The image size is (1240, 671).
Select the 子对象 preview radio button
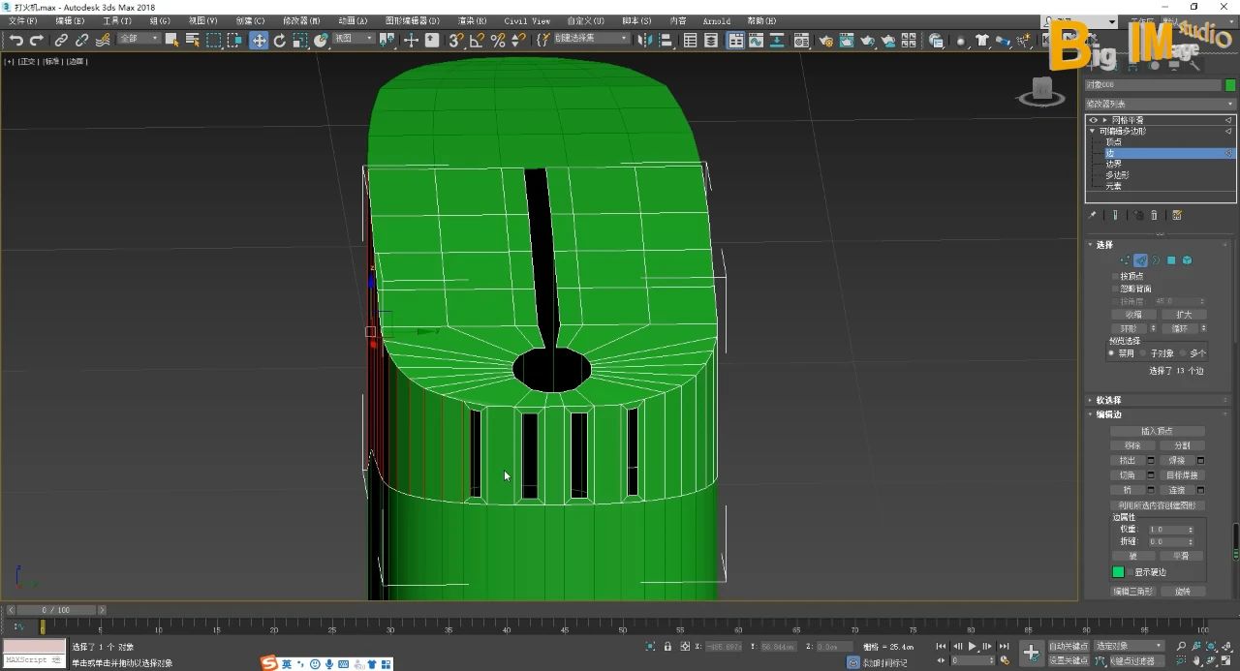(1144, 353)
